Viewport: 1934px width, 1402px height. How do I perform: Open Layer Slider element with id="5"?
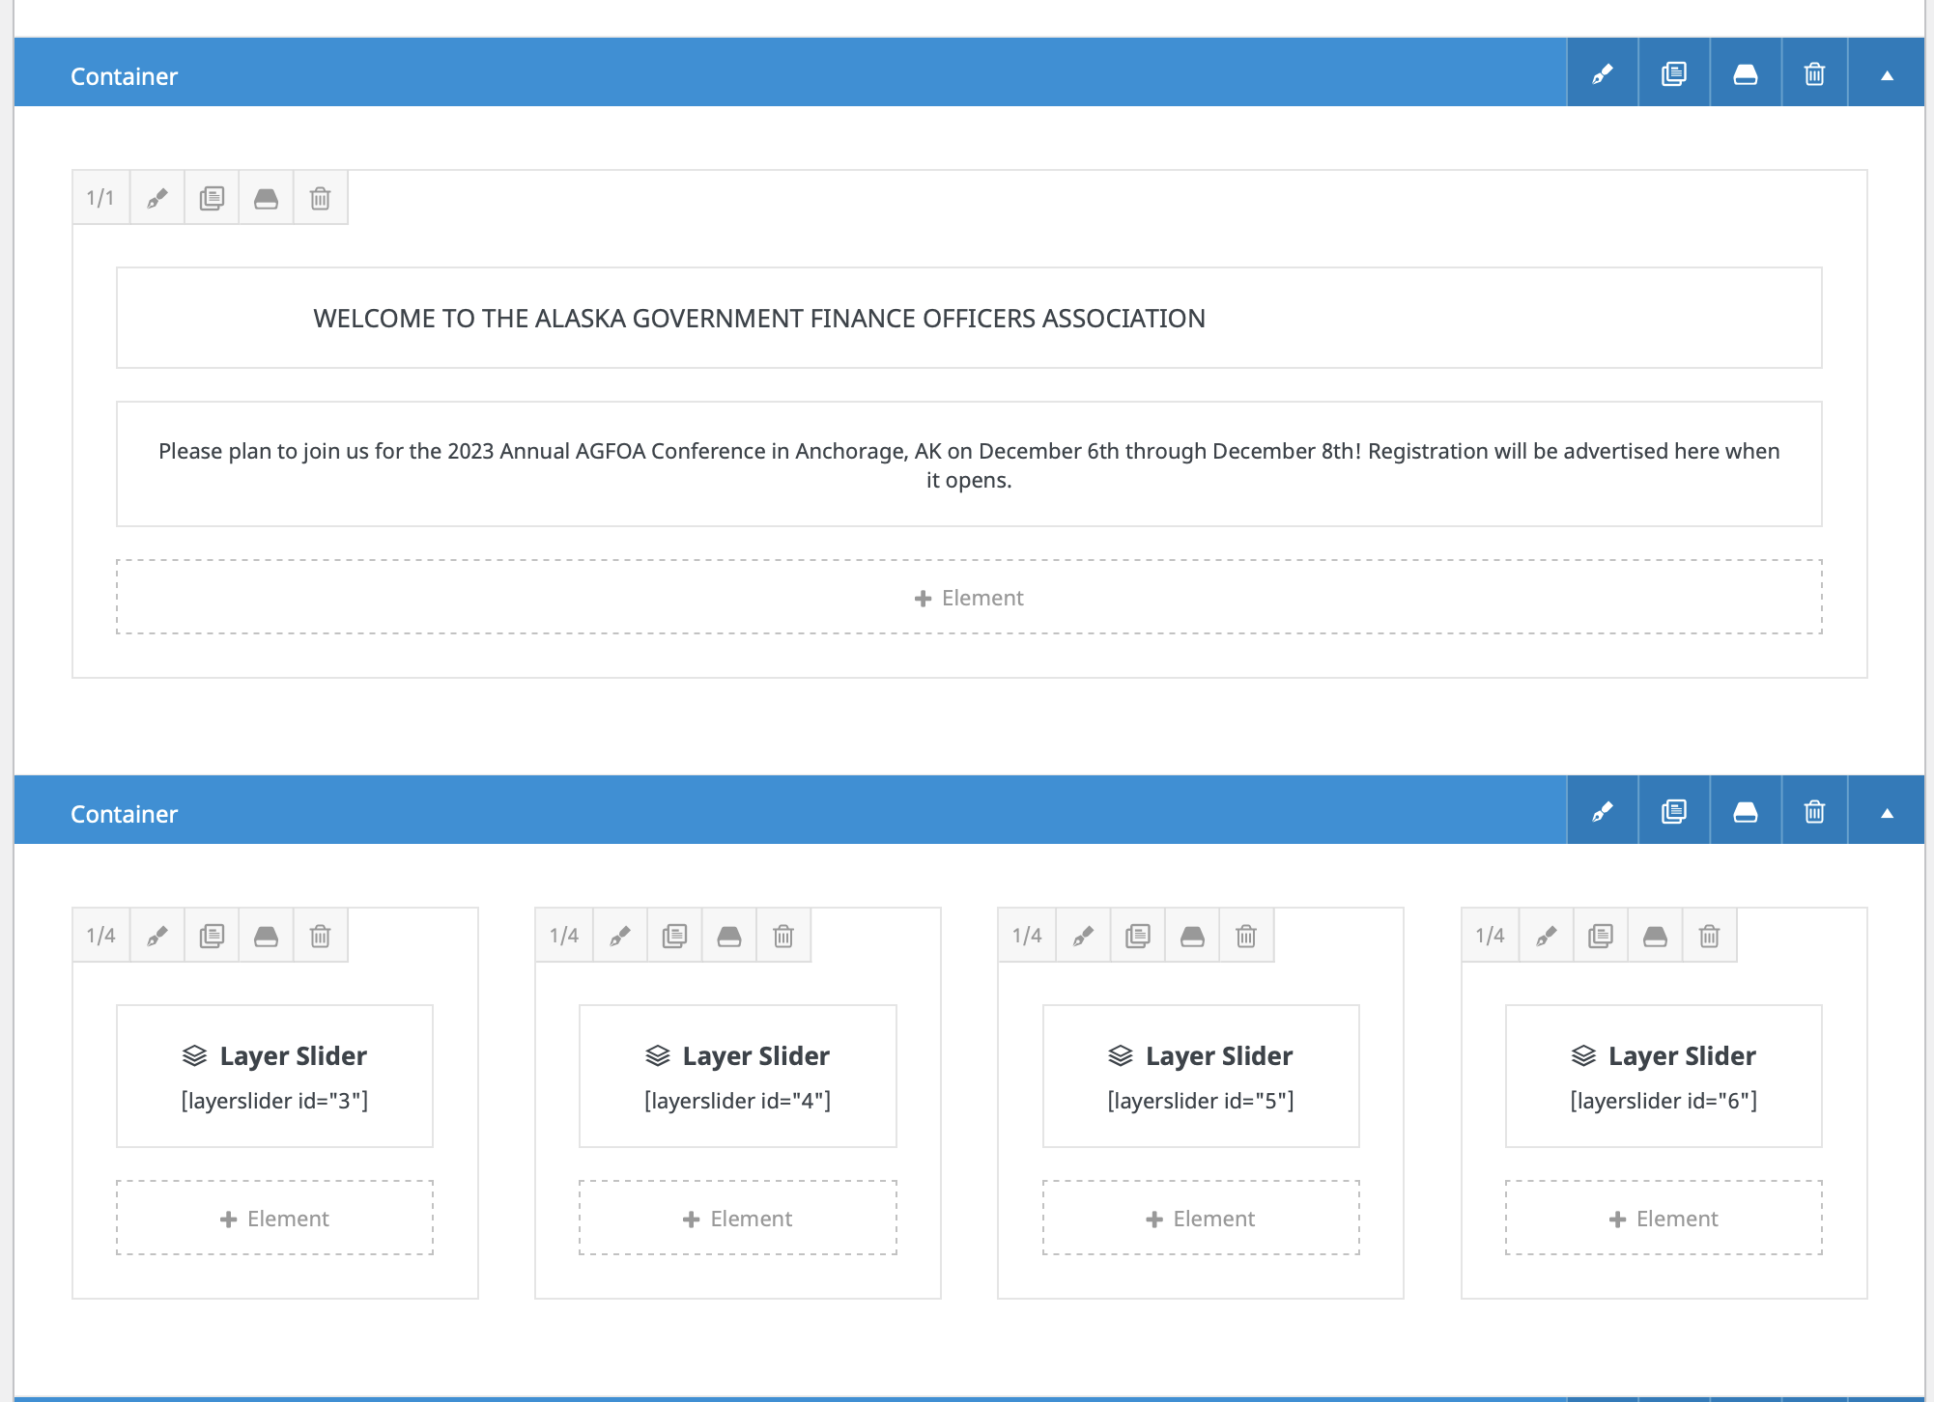click(x=1201, y=1076)
